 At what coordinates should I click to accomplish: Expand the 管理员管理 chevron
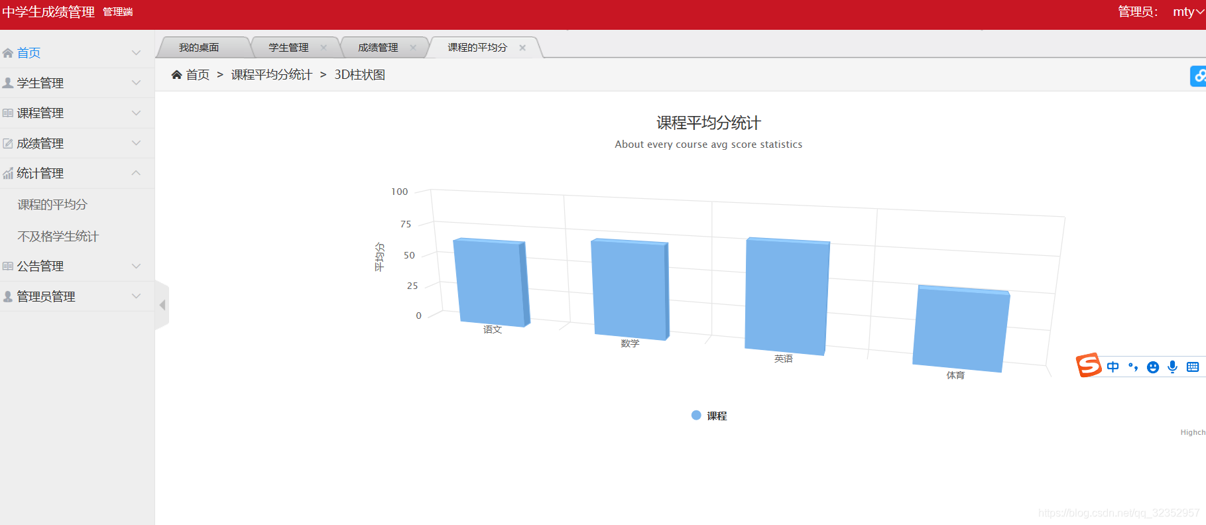tap(136, 296)
